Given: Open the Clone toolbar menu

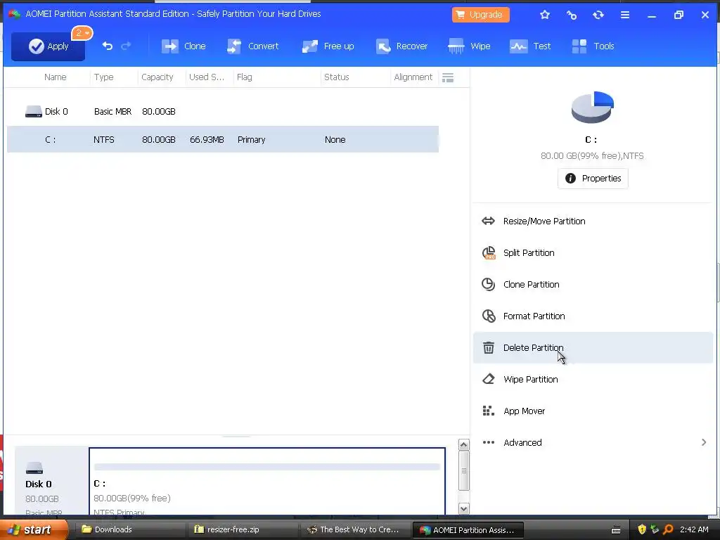Looking at the screenshot, I should [184, 46].
